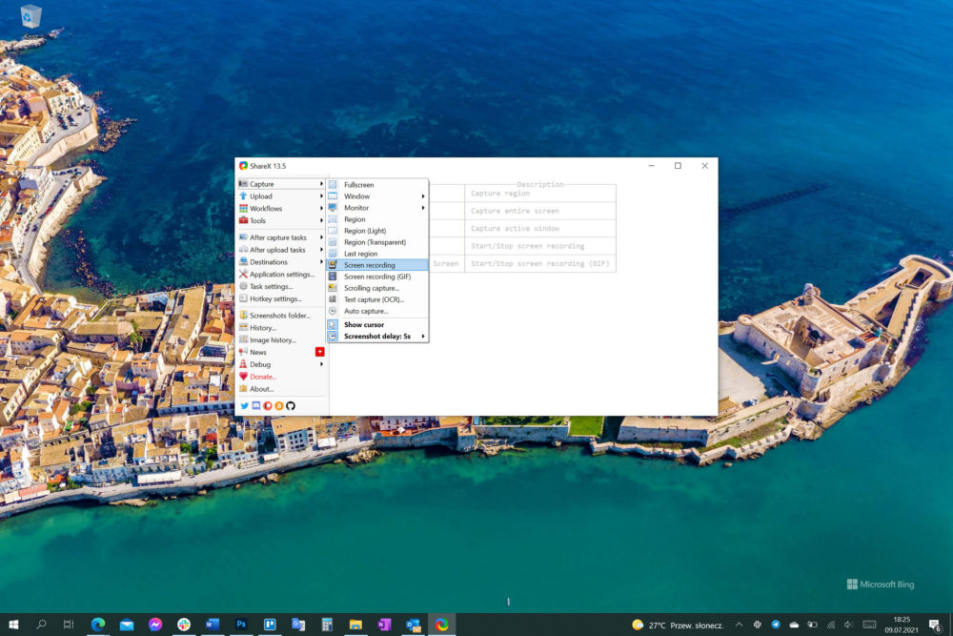
Task: Click 'Capture region' description cell
Action: 540,194
